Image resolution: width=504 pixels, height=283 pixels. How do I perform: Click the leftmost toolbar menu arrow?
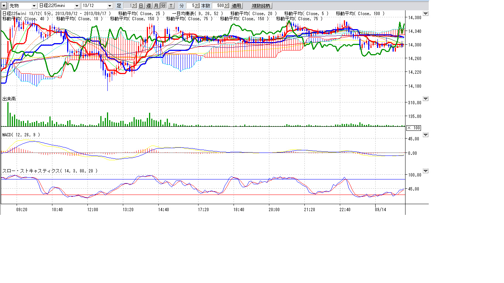[x=4, y=6]
